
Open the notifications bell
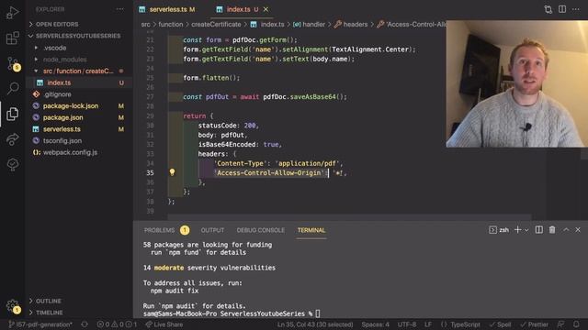[576, 324]
